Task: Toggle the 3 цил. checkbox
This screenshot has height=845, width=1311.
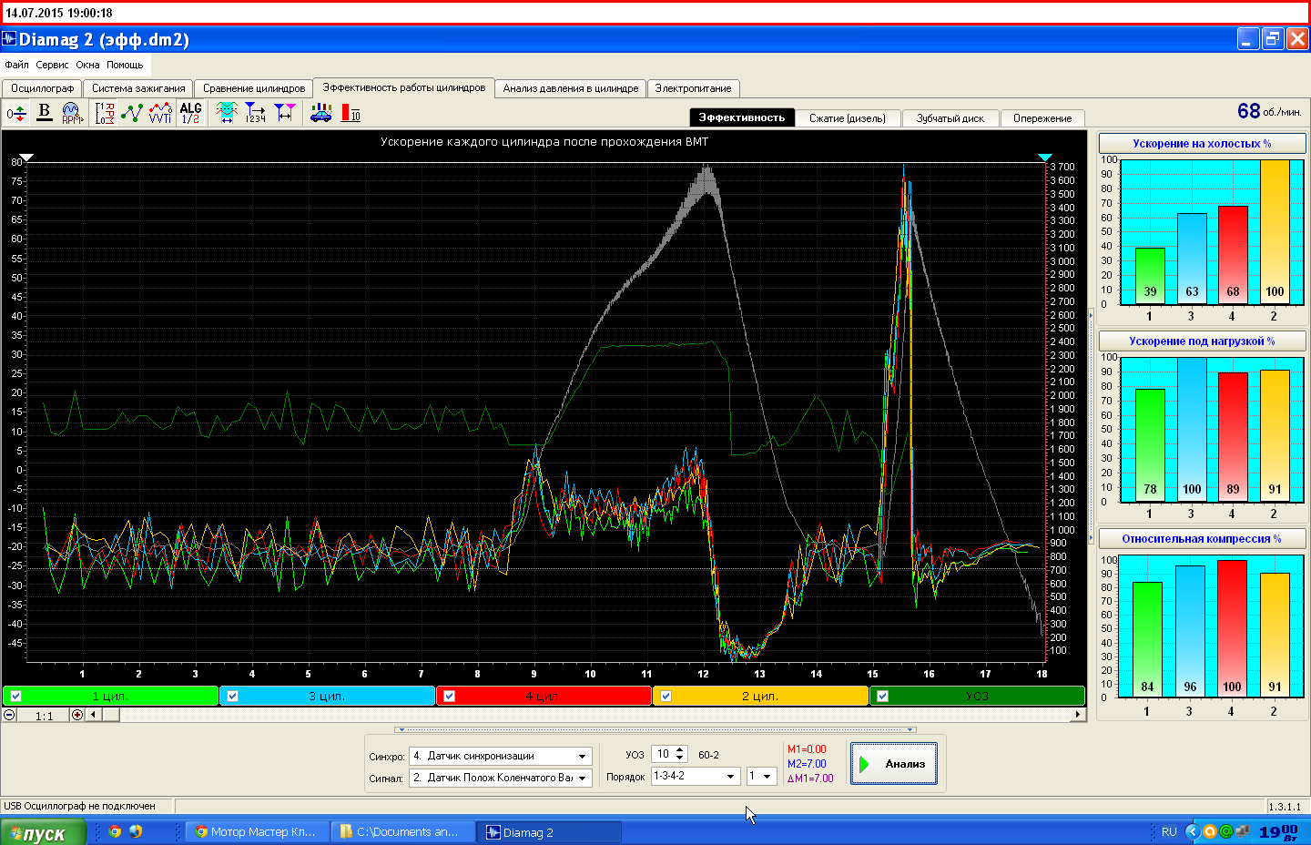Action: [x=232, y=696]
